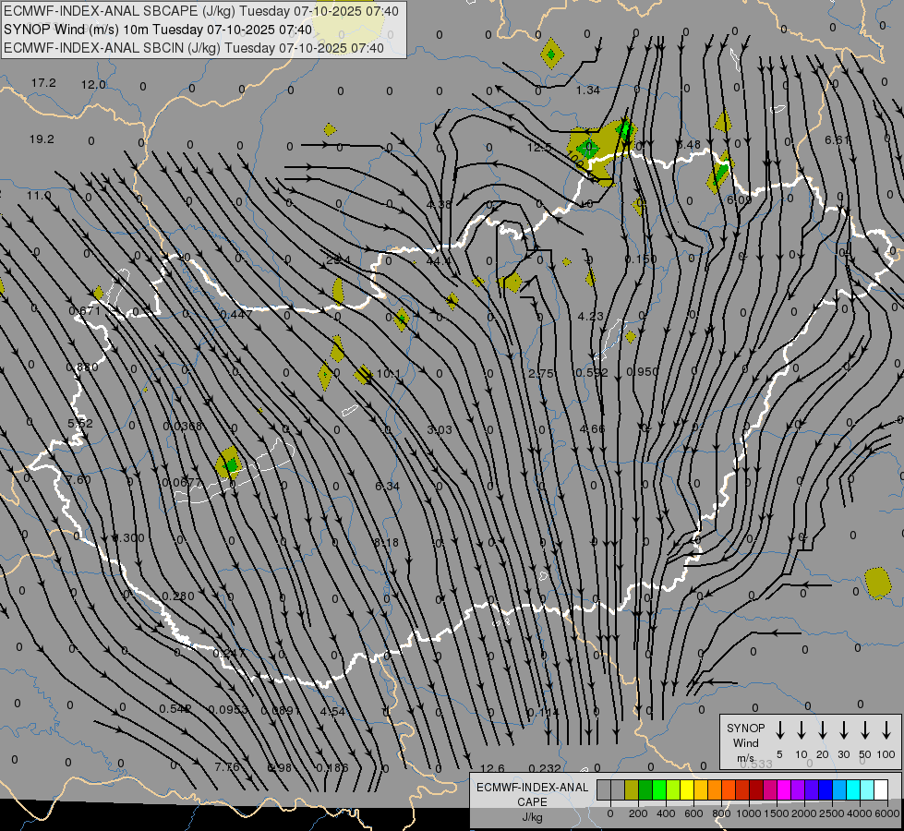Select the yellow 600 J/kg CAPE swatch
904x831 pixels.
[687, 789]
